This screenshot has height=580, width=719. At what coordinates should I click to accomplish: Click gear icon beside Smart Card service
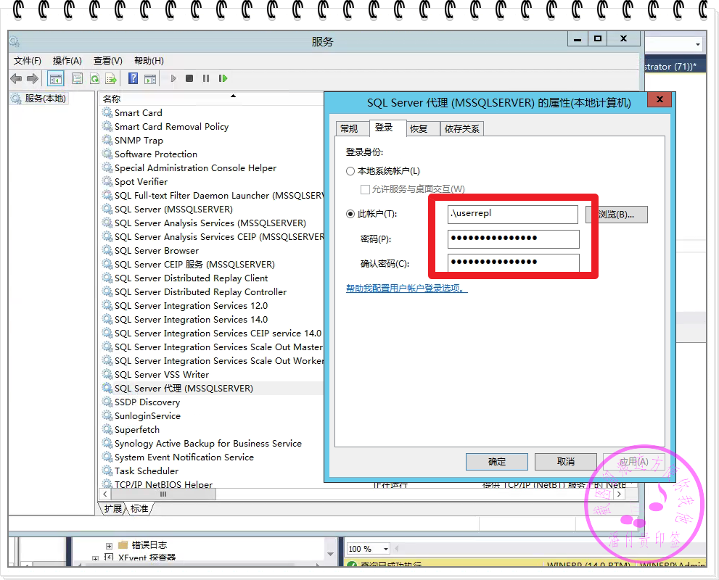pos(107,112)
